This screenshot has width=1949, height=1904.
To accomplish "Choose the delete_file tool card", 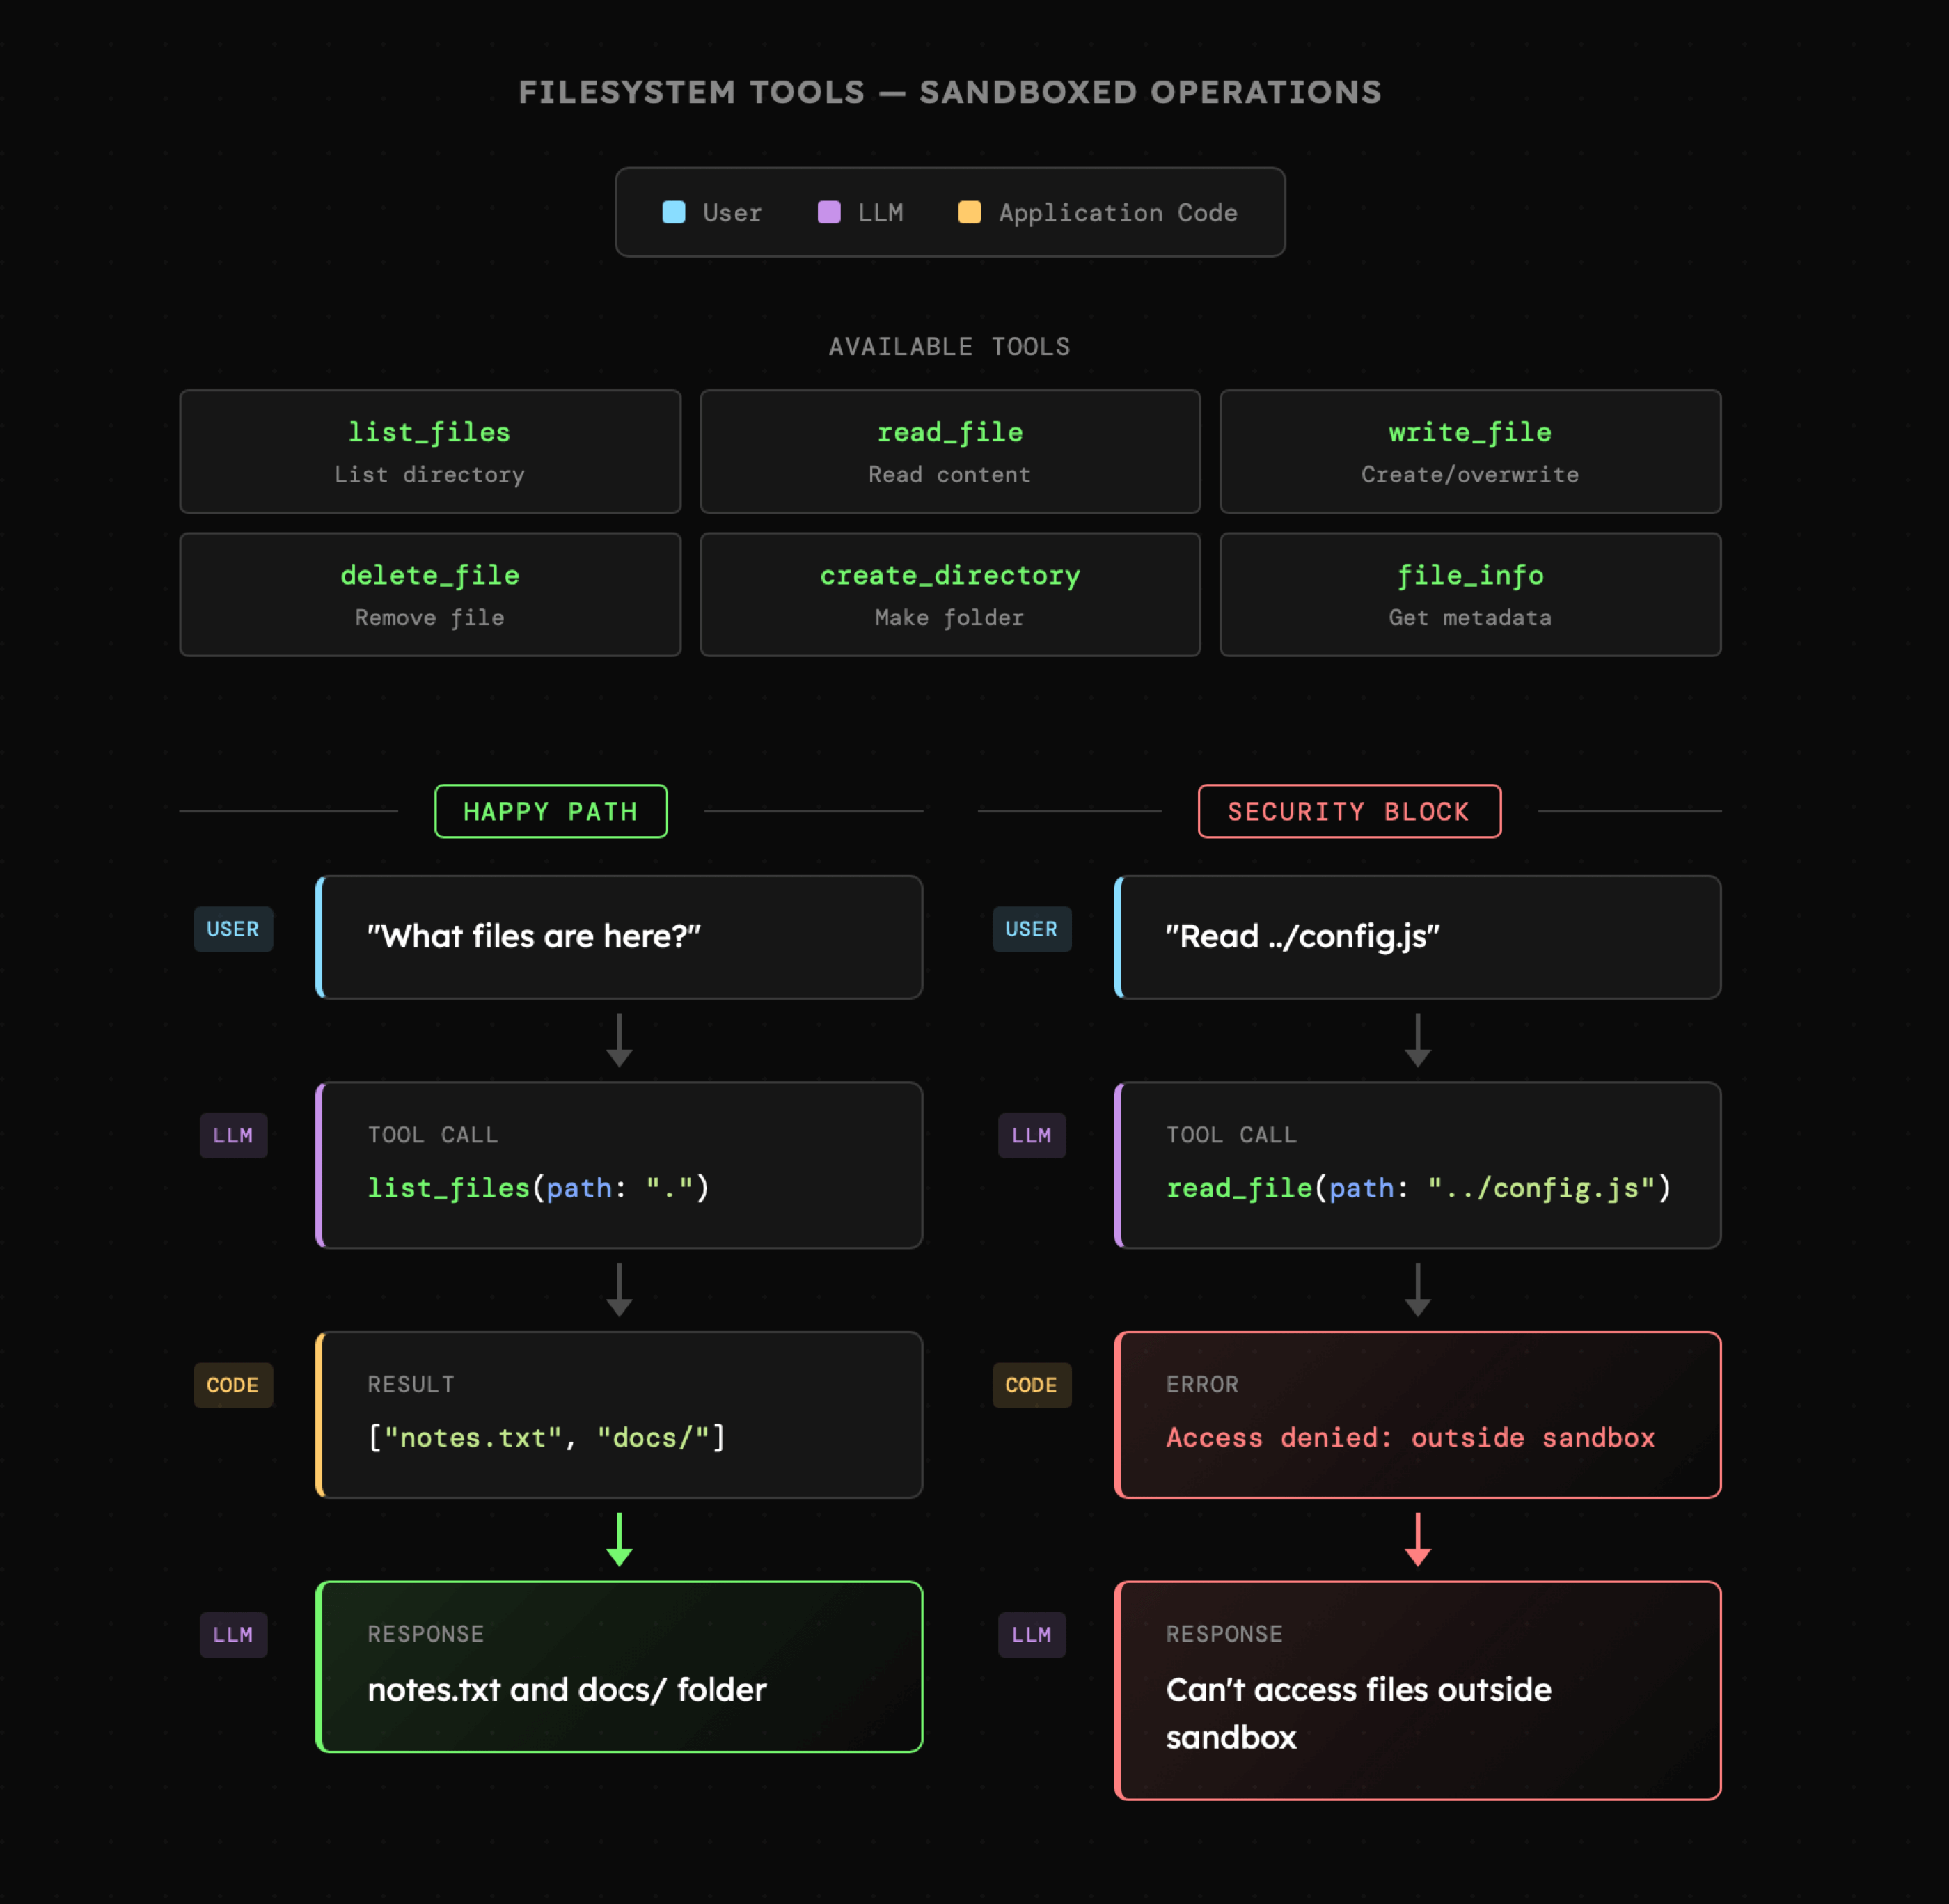I will click(430, 595).
